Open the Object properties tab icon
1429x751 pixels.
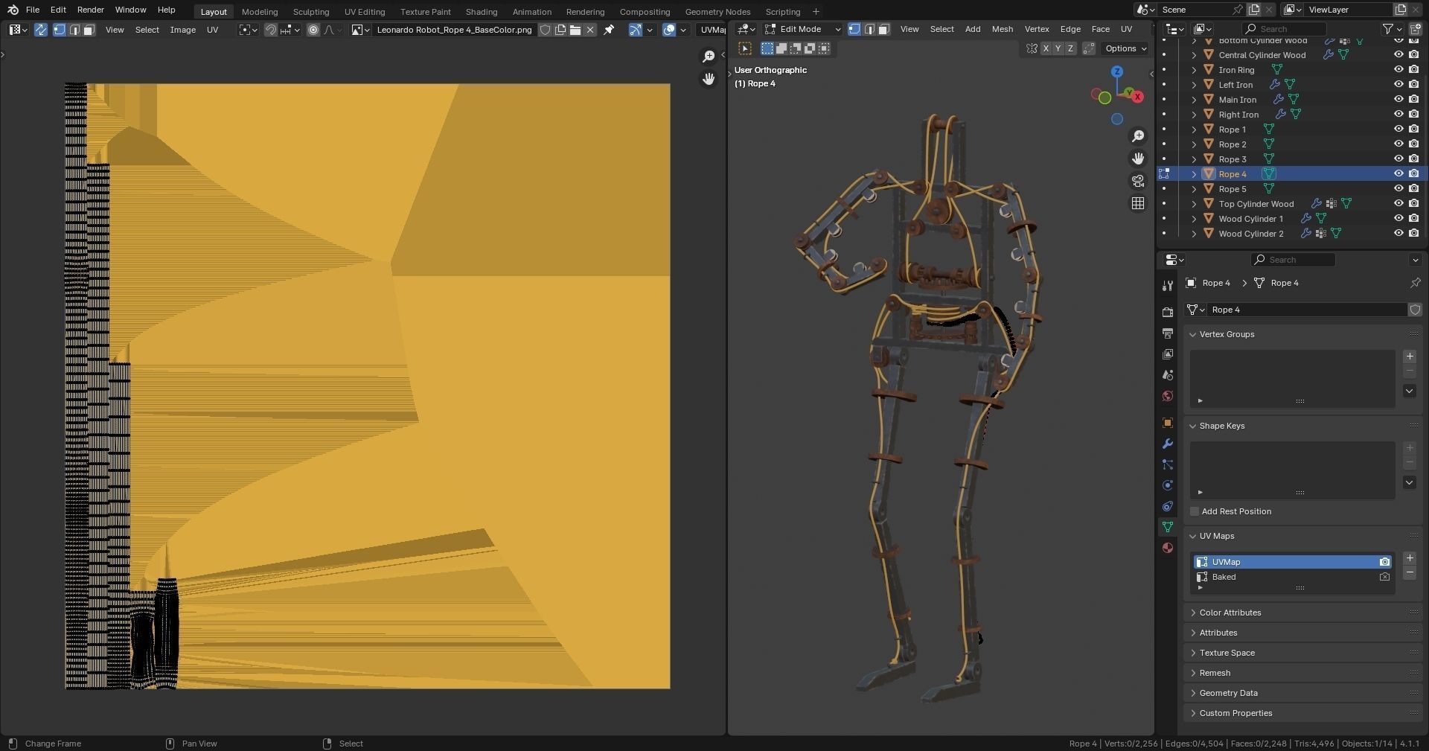point(1167,423)
